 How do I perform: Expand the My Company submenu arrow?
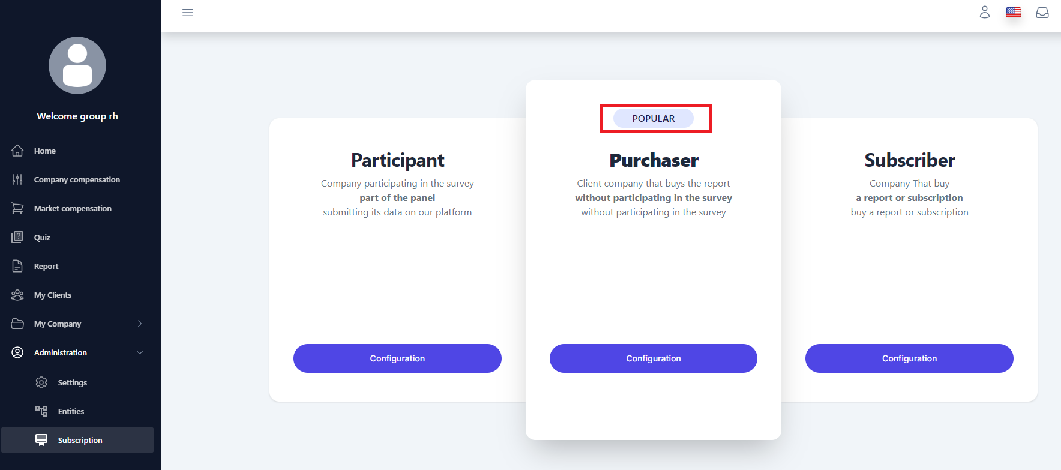[140, 324]
